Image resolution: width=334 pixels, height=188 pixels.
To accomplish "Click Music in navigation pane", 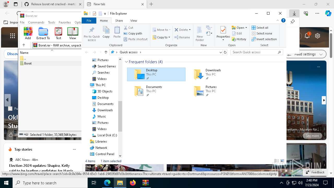I will click(99, 116).
